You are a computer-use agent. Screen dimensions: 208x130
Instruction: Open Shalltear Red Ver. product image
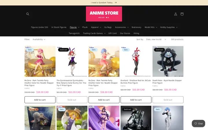point(136,62)
